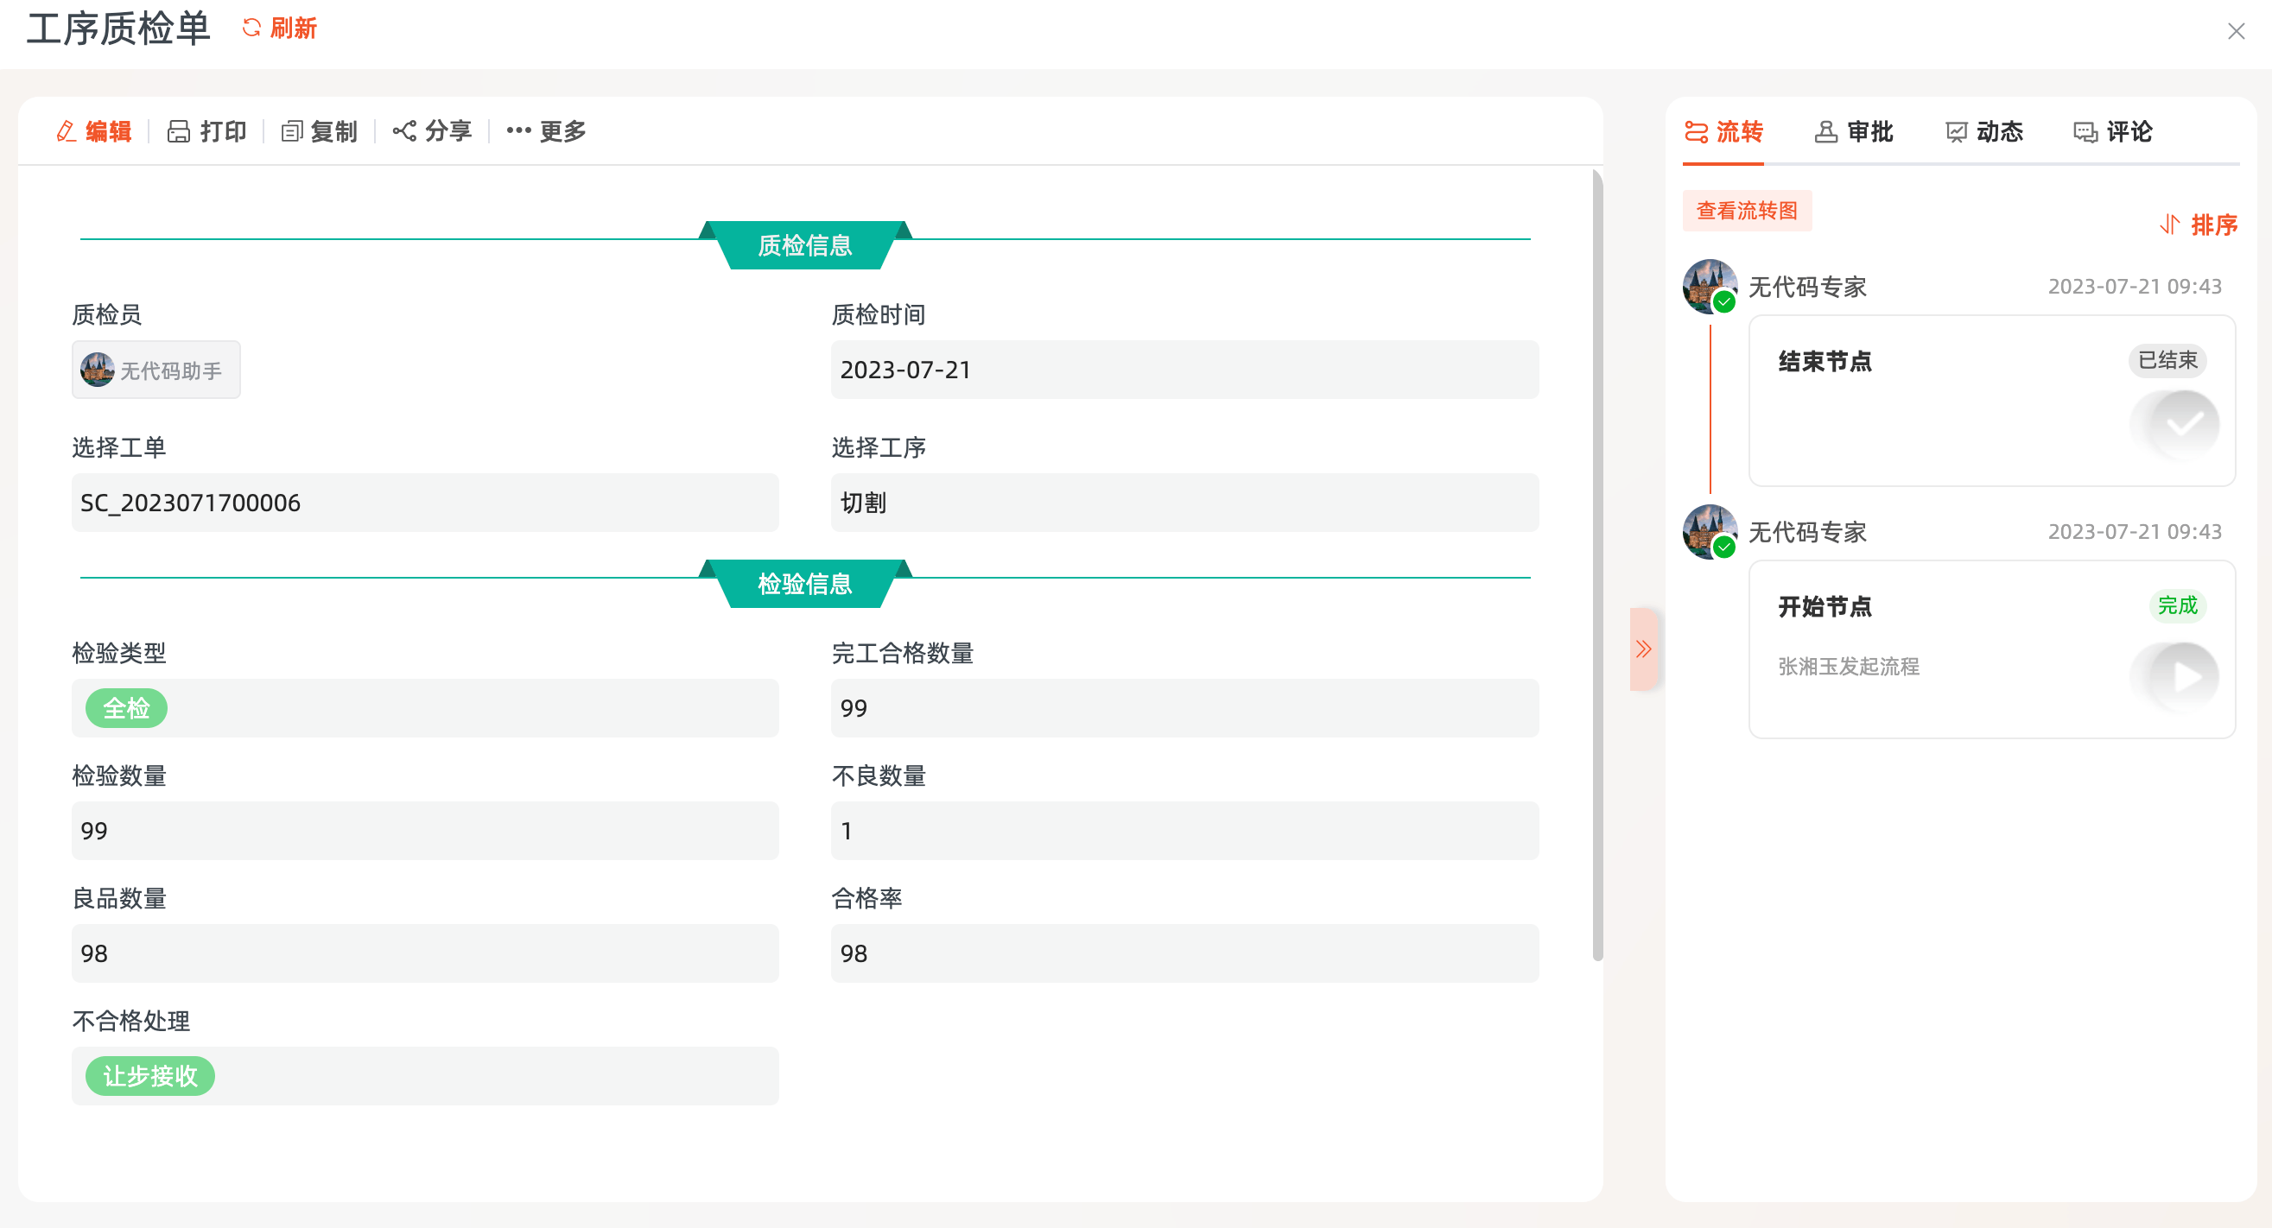Click the Share (分享) icon
The width and height of the screenshot is (2272, 1228).
point(404,131)
